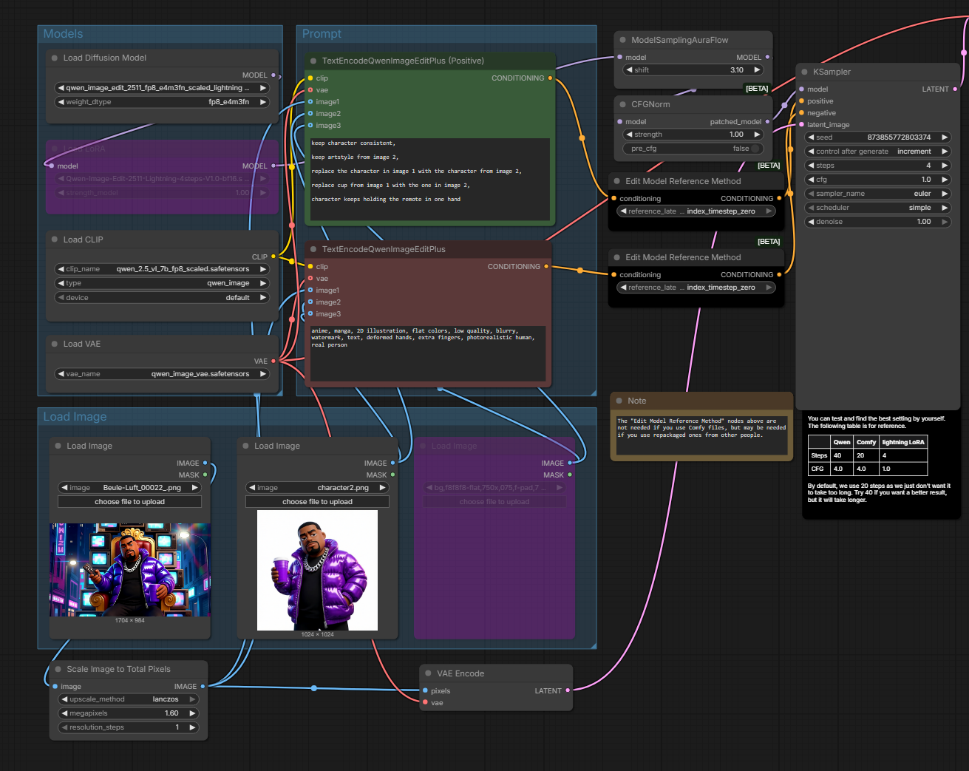Open the upscale_method lanczos dropdown
This screenshot has width=969, height=771.
(129, 699)
